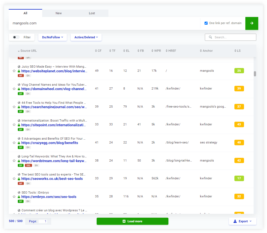Screen dimensions: 267x233
Task: Click the Search input field
Action: click(x=231, y=37)
